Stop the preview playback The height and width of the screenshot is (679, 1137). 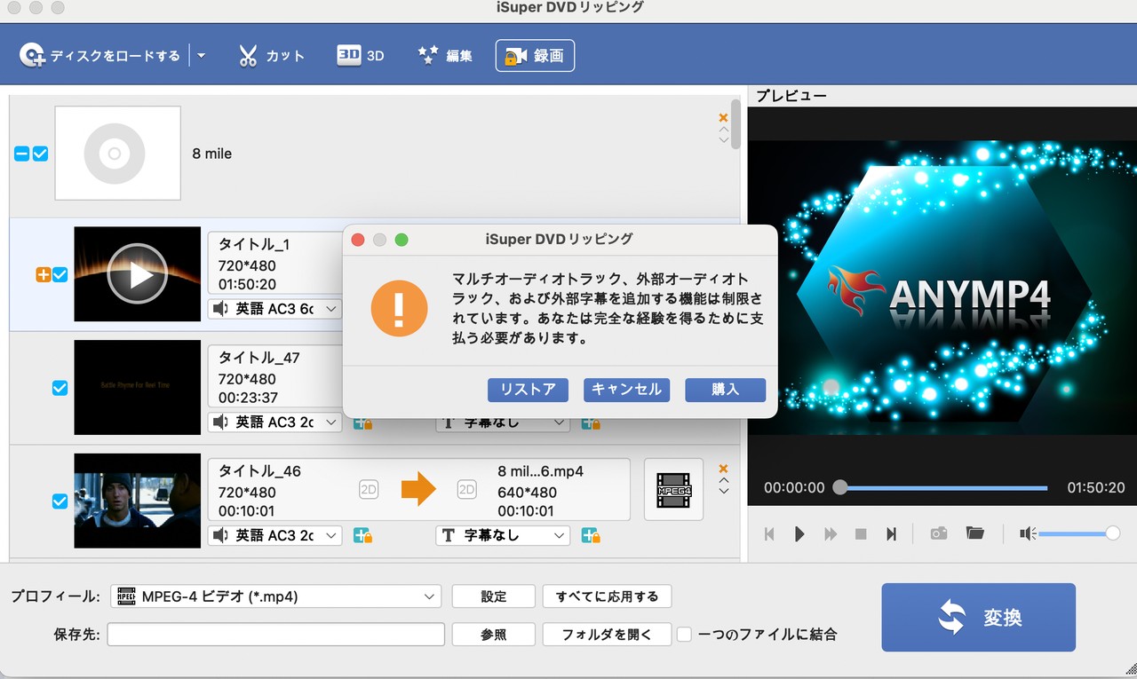coord(861,533)
